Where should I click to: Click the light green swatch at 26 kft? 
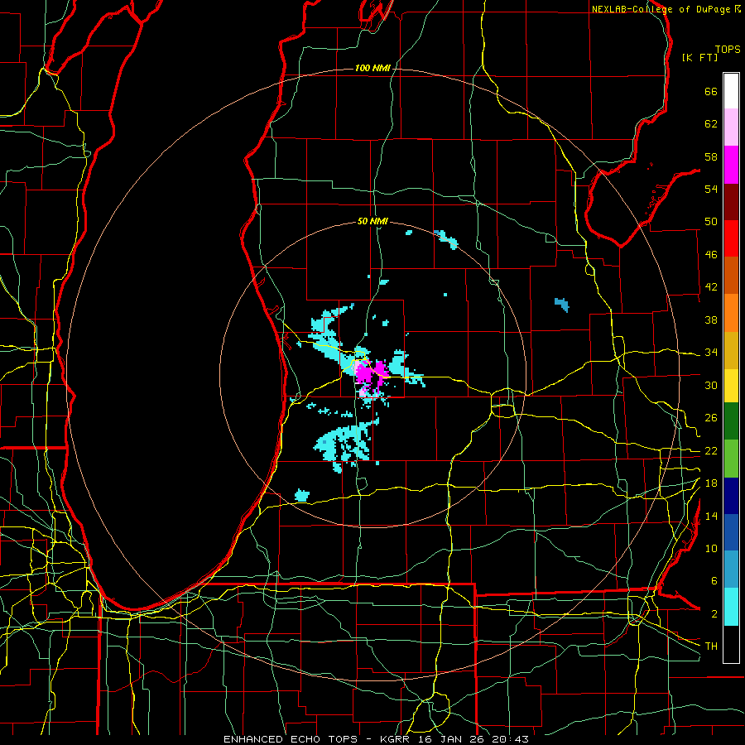click(731, 459)
